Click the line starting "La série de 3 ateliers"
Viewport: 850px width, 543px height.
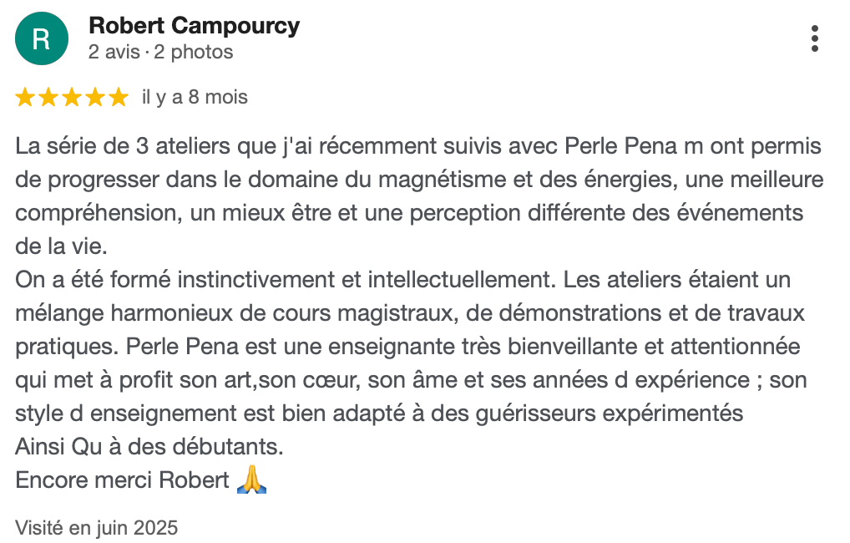[417, 147]
